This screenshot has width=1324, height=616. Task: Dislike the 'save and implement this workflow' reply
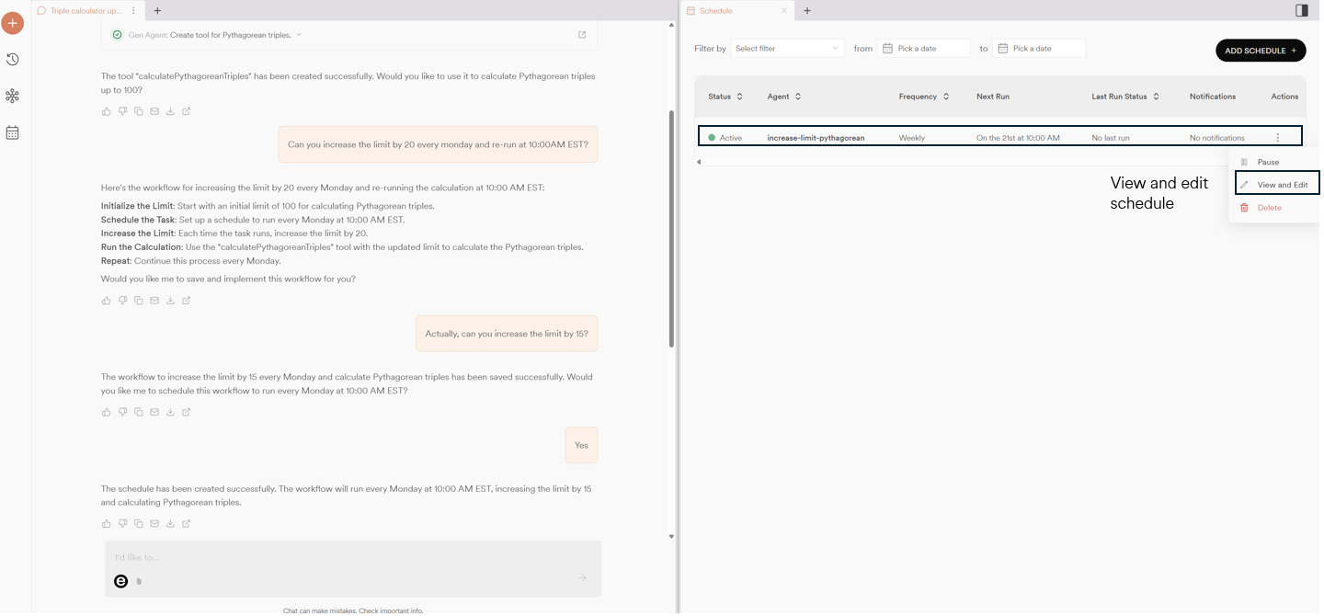(x=122, y=301)
